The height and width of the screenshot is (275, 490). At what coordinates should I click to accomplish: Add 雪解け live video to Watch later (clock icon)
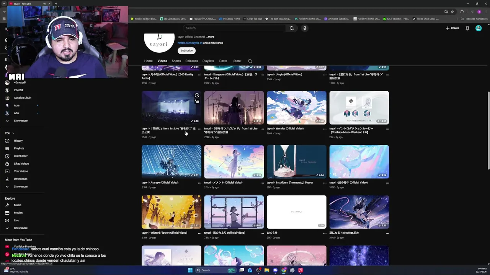pos(197,95)
